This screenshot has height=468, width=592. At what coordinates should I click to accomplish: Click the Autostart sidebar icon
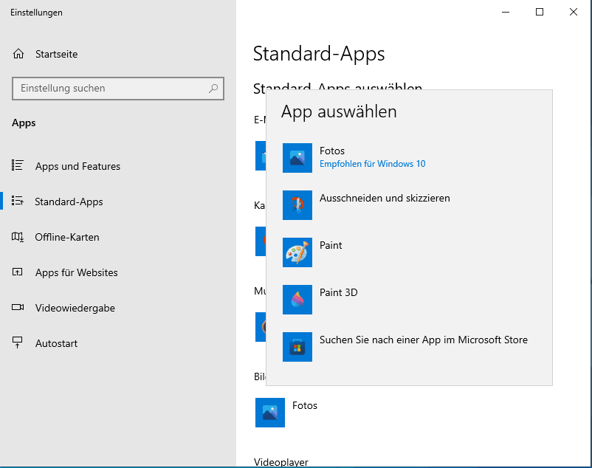tap(18, 343)
